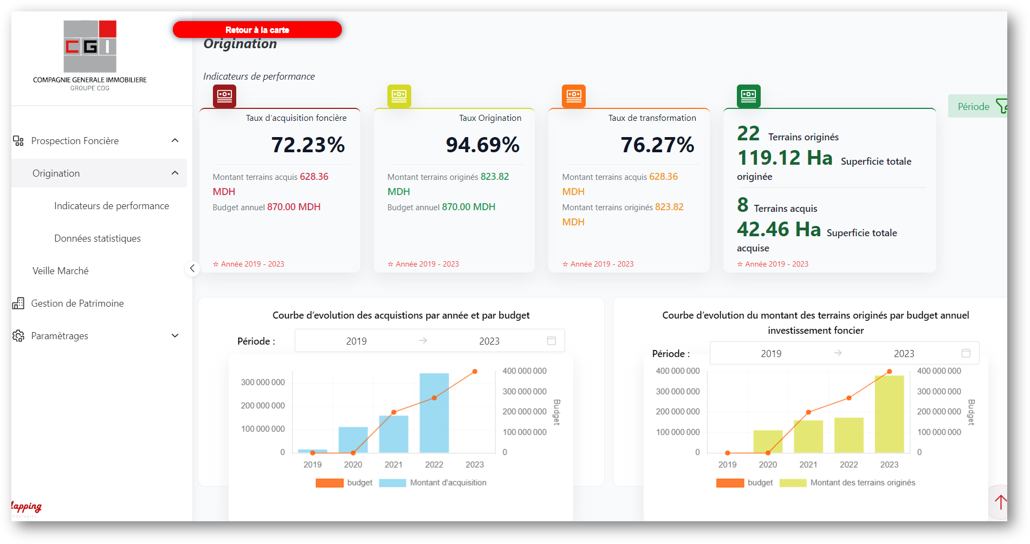Open Veille Marché link in sidebar
1030x544 pixels.
(x=61, y=271)
